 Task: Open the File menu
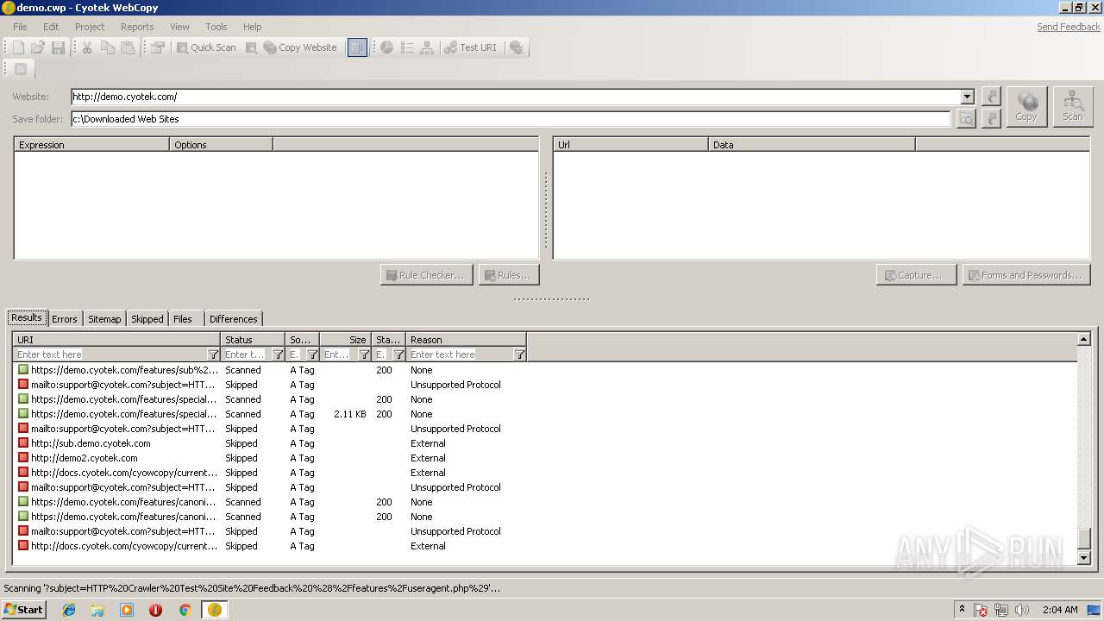coord(20,27)
